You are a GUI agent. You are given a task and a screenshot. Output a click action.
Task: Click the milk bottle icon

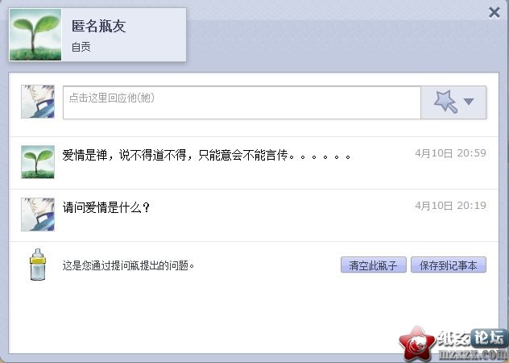[x=38, y=265]
